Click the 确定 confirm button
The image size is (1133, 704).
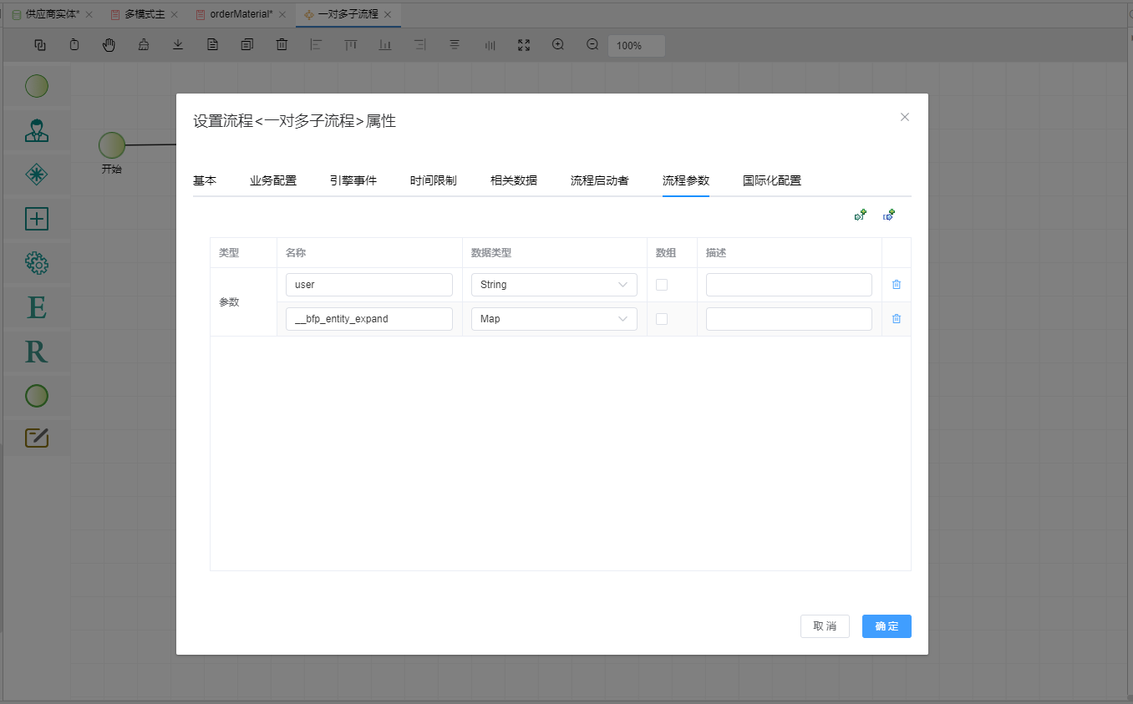pyautogui.click(x=886, y=626)
